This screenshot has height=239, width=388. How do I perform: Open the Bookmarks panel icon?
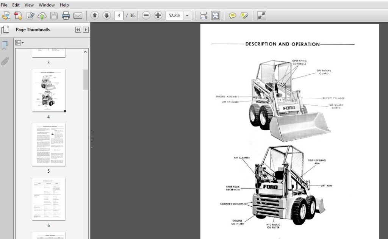point(5,45)
